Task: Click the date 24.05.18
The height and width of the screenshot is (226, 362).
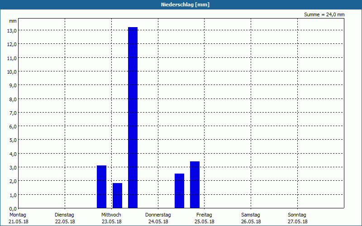Action: tap(158, 222)
